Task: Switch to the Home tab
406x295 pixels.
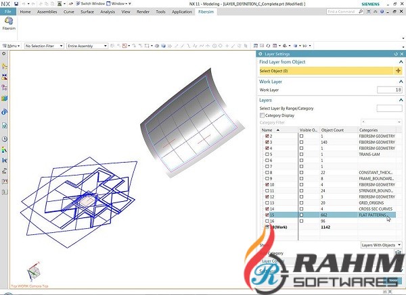Action: pyautogui.click(x=26, y=11)
